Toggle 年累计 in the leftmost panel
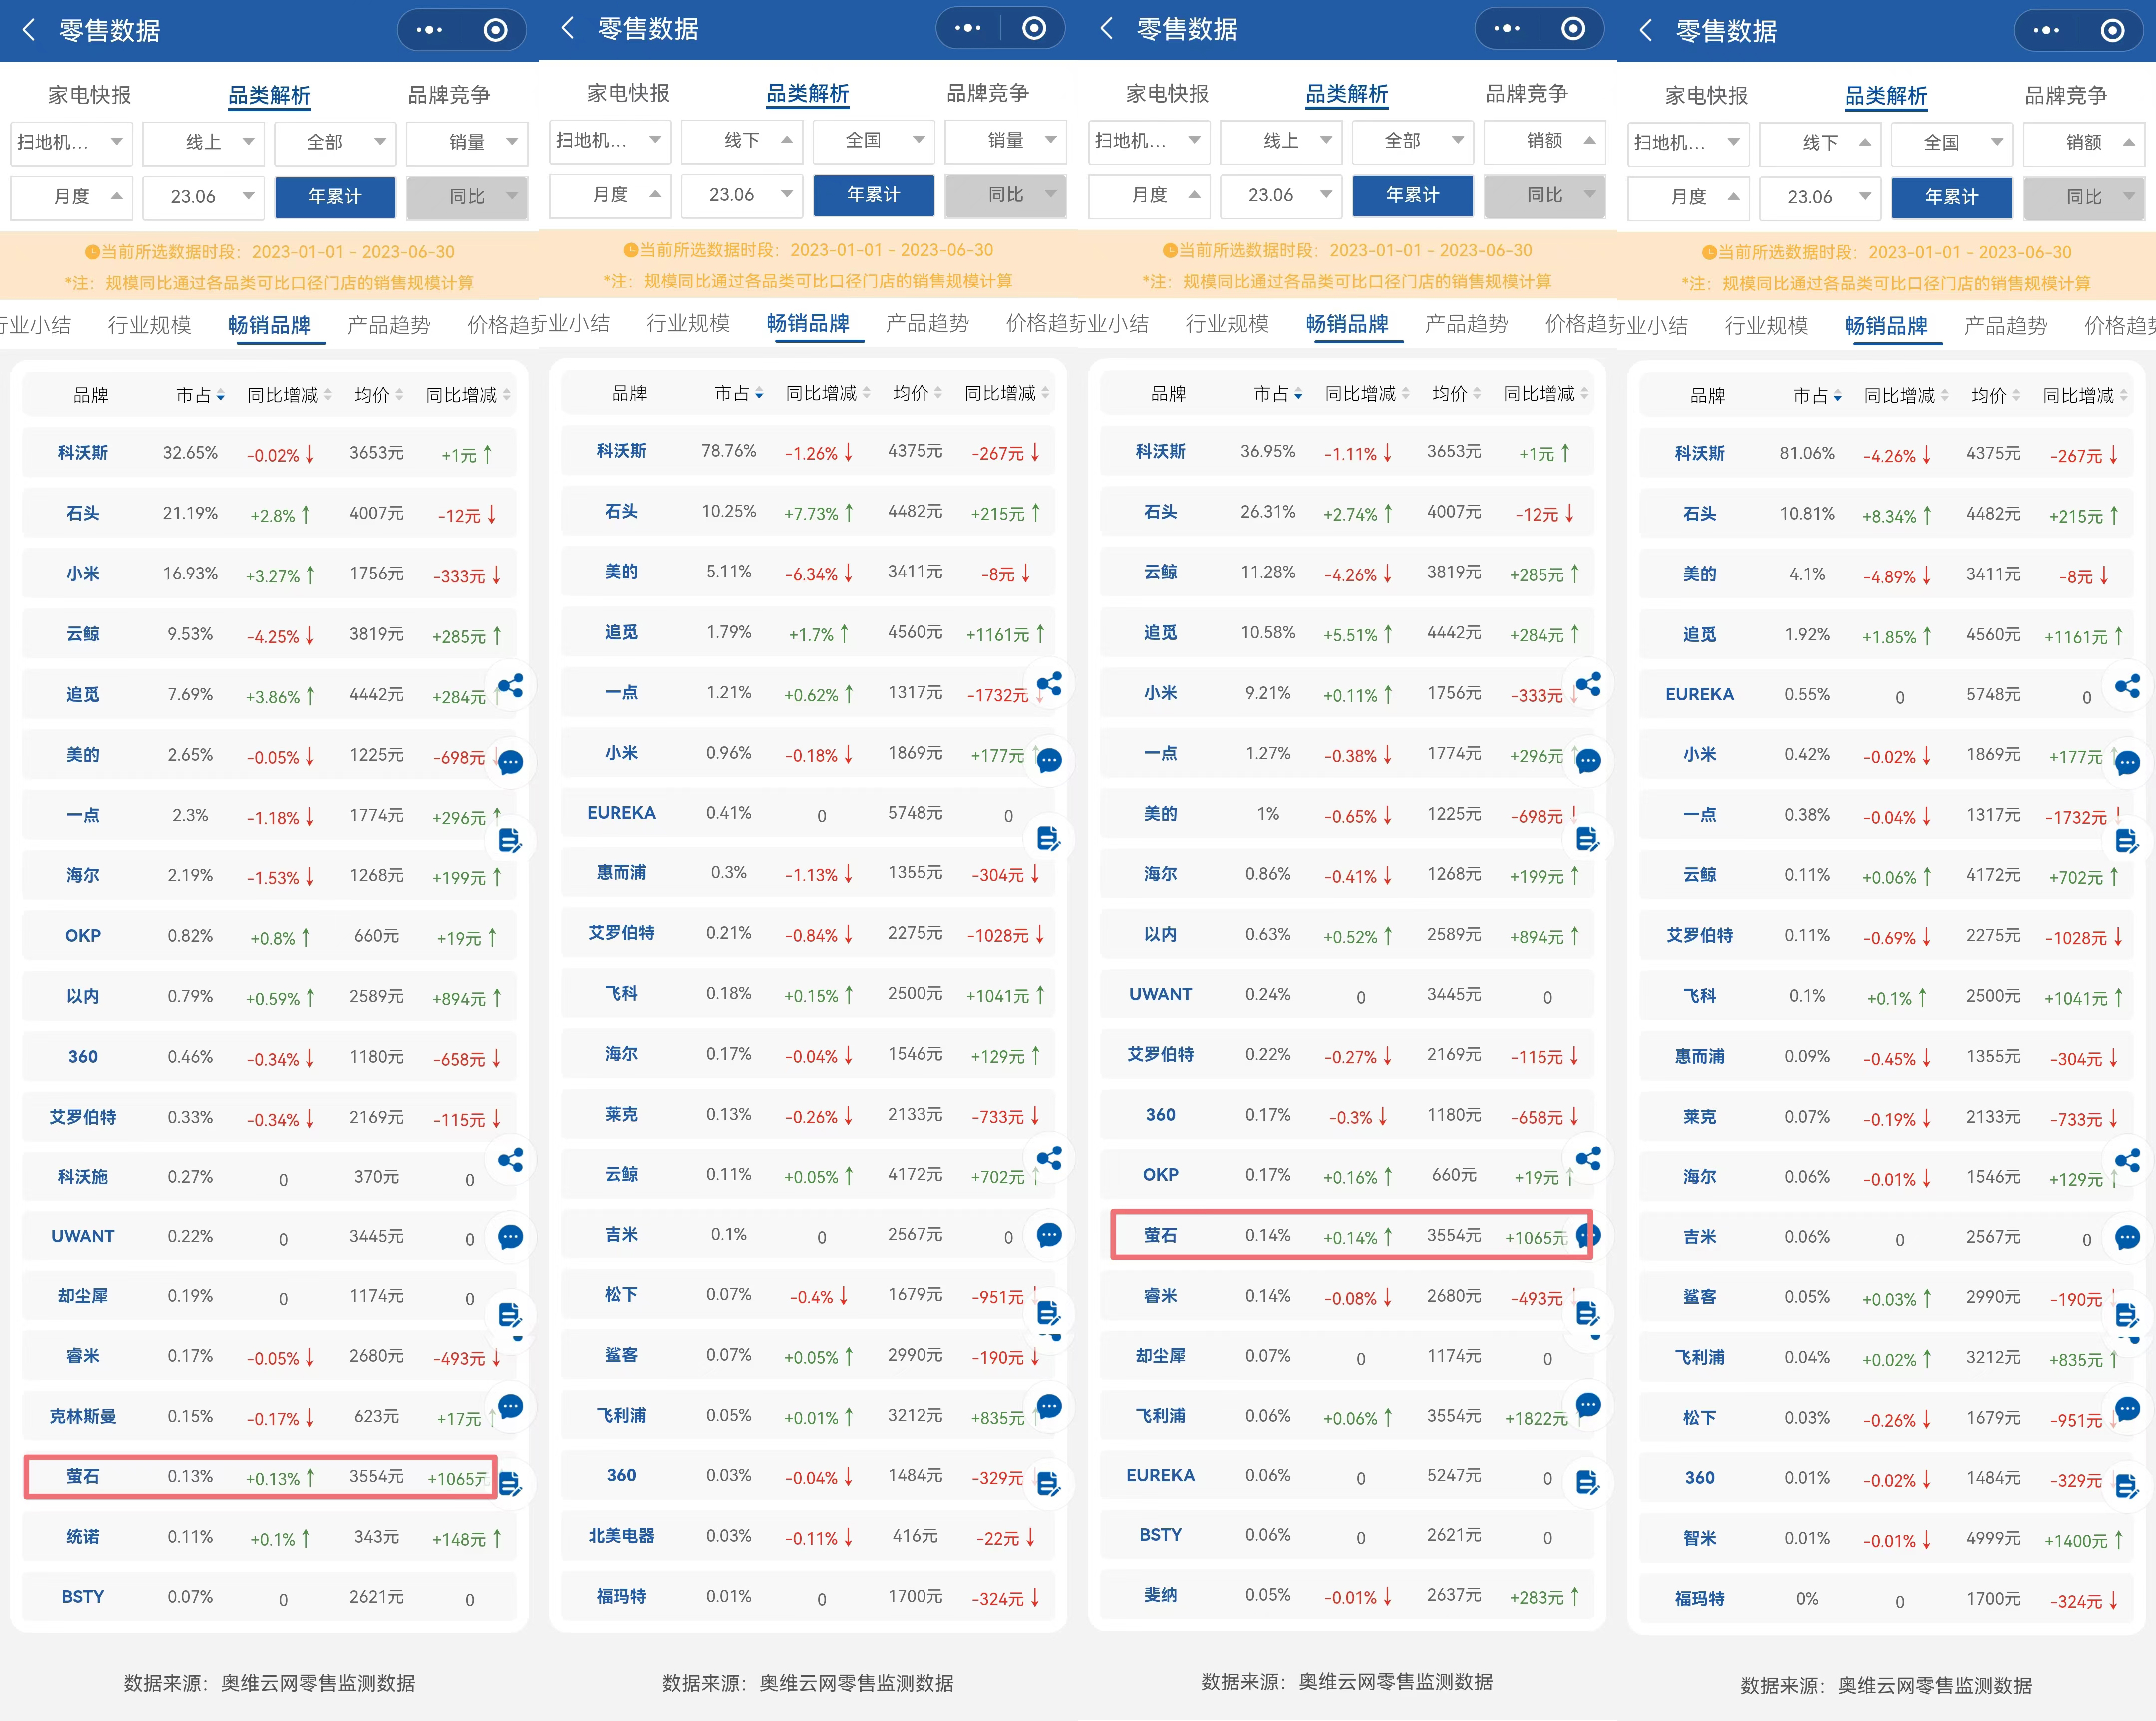The image size is (2156, 1721). tap(334, 196)
